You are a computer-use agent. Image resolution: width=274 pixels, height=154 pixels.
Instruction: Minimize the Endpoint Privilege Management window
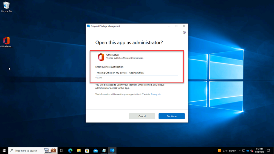[169, 26]
